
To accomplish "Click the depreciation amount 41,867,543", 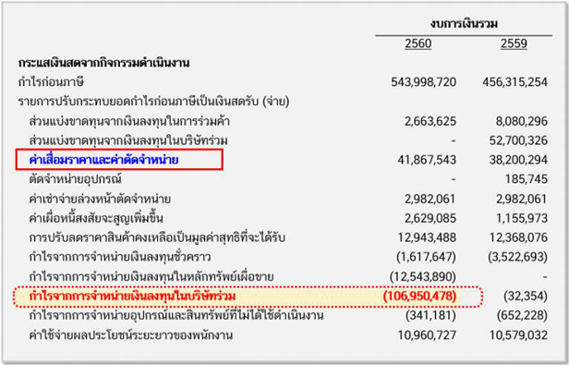I will [427, 160].
